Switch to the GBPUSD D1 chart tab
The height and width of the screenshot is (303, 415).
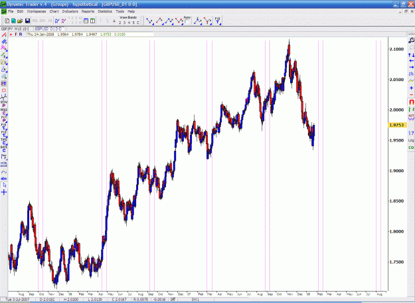pos(49,29)
